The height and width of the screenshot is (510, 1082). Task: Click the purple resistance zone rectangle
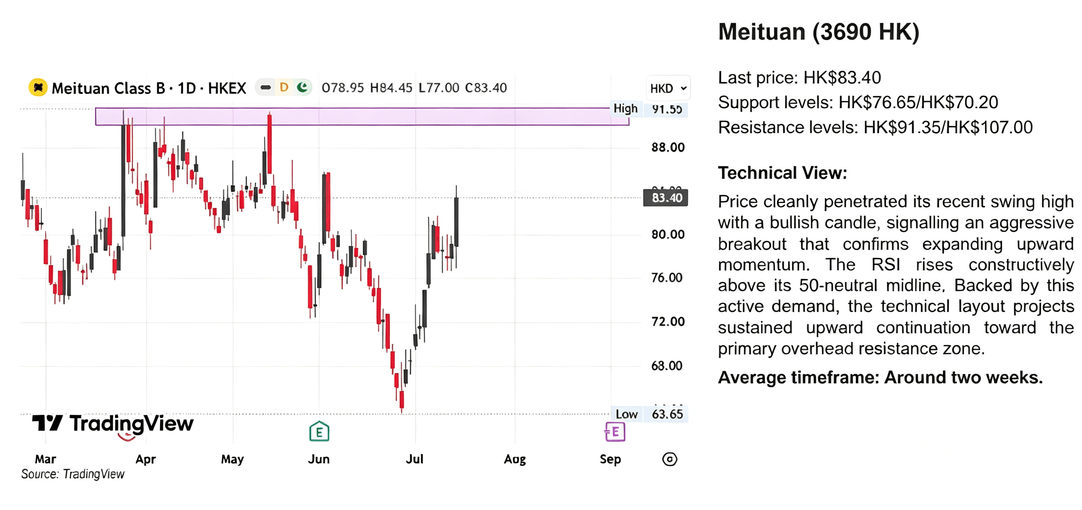(362, 116)
